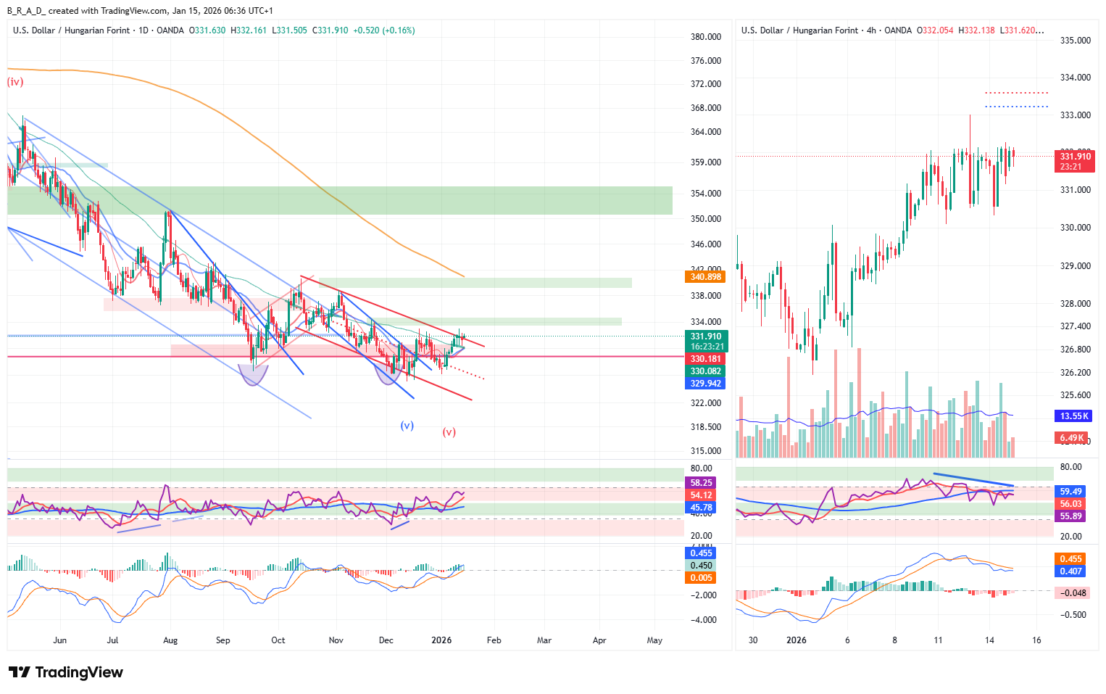This screenshot has width=1106, height=694.
Task: Open the 4h USD/HUF chart symbol title
Action: click(x=826, y=30)
